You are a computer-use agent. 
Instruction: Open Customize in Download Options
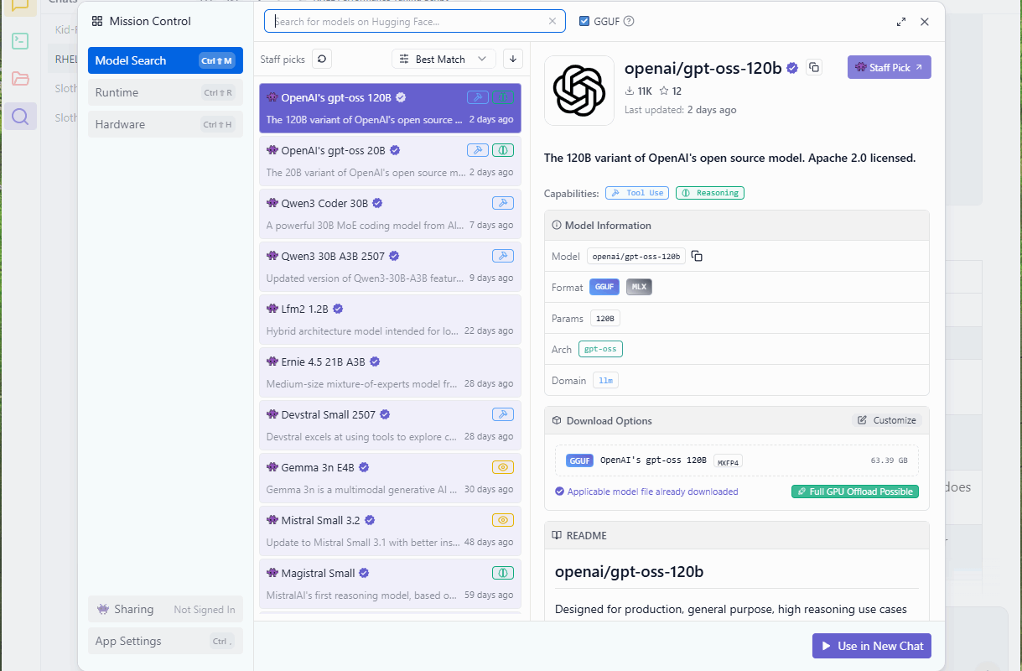coord(887,420)
